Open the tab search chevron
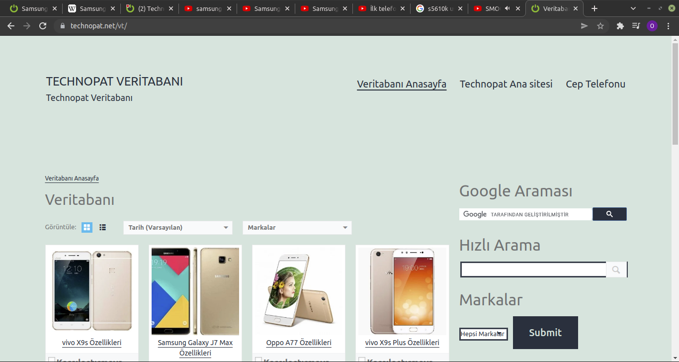The image size is (679, 362). point(633,8)
